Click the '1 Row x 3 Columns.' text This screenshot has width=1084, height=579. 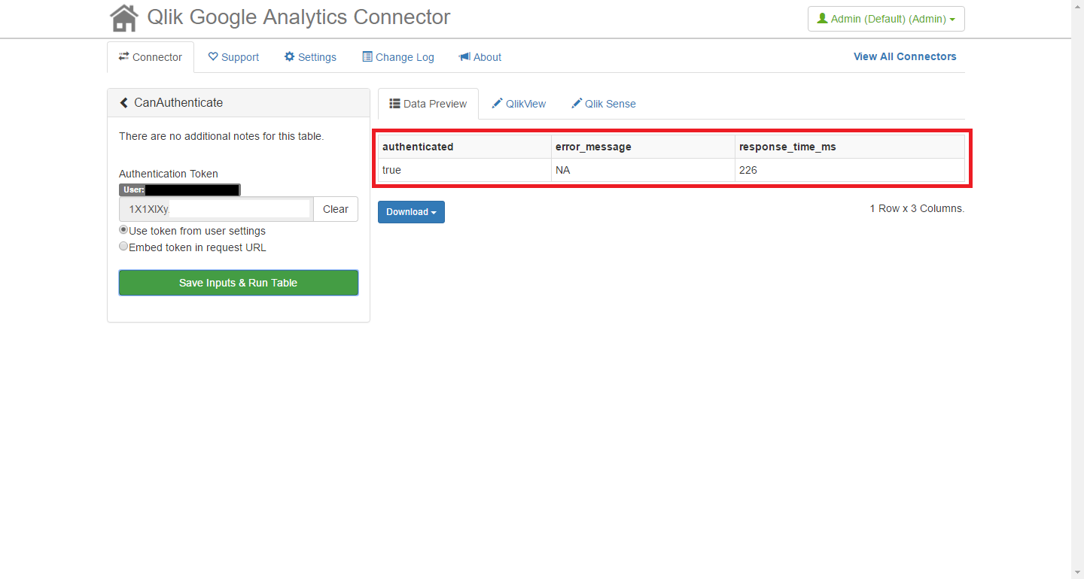point(917,208)
